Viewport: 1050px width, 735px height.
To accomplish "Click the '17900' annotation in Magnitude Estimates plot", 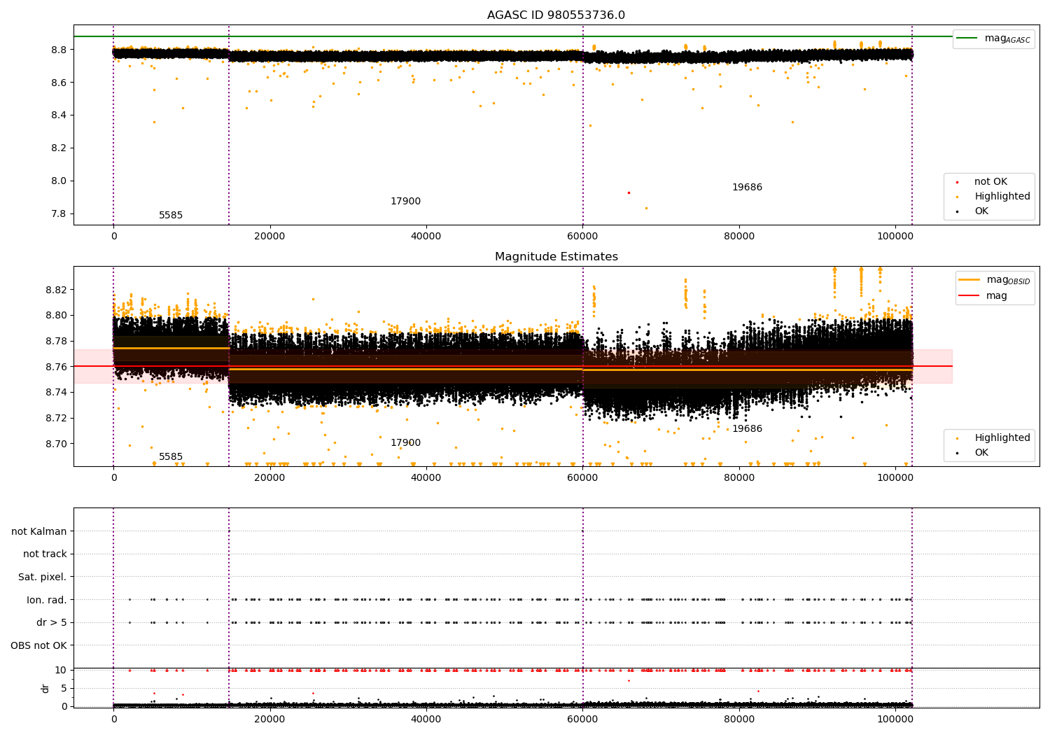I will [405, 443].
